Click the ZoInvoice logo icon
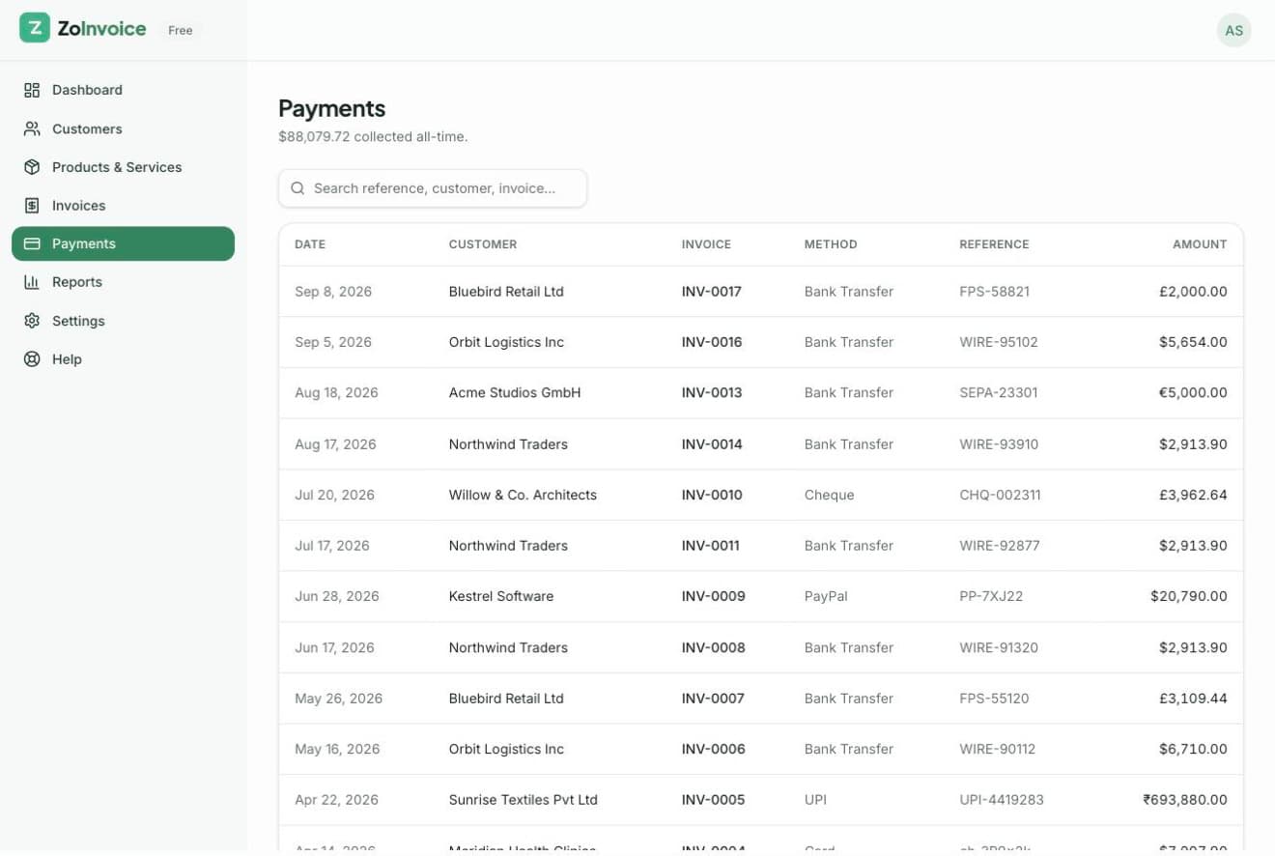The image size is (1275, 856). click(x=35, y=28)
